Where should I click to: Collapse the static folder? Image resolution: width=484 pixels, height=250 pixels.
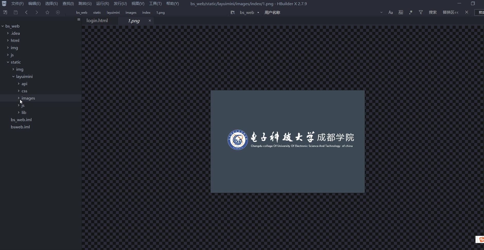(8, 62)
